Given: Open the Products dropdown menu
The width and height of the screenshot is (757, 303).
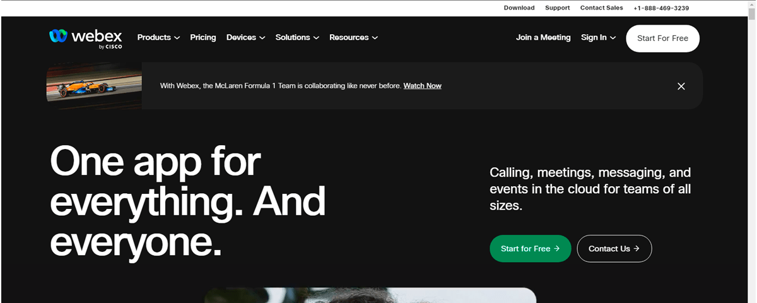Looking at the screenshot, I should [x=158, y=37].
